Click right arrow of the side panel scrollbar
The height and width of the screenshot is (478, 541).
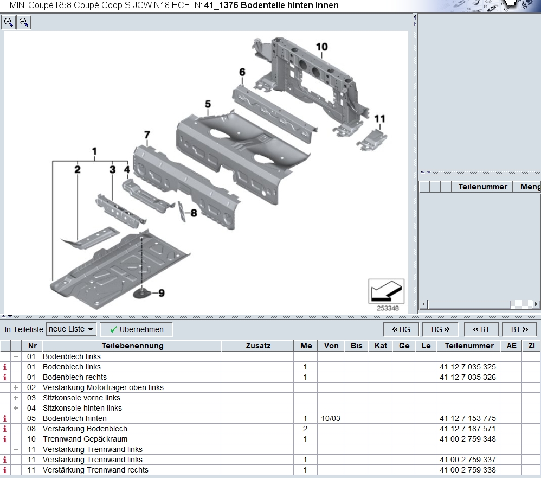click(x=536, y=304)
